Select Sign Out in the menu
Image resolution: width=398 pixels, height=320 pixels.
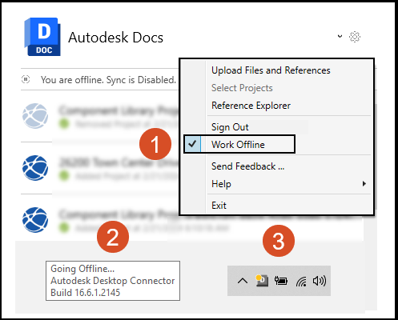tap(230, 127)
